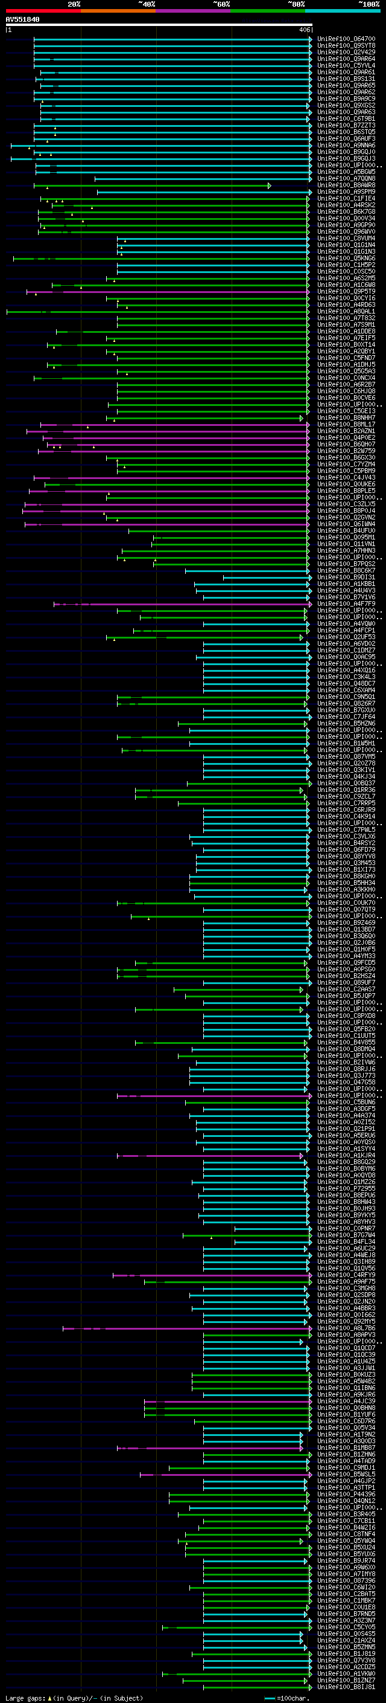This screenshot has height=1703, width=386.
Task: Select the UniRef100_Q87VM5 label
Action: tap(346, 757)
